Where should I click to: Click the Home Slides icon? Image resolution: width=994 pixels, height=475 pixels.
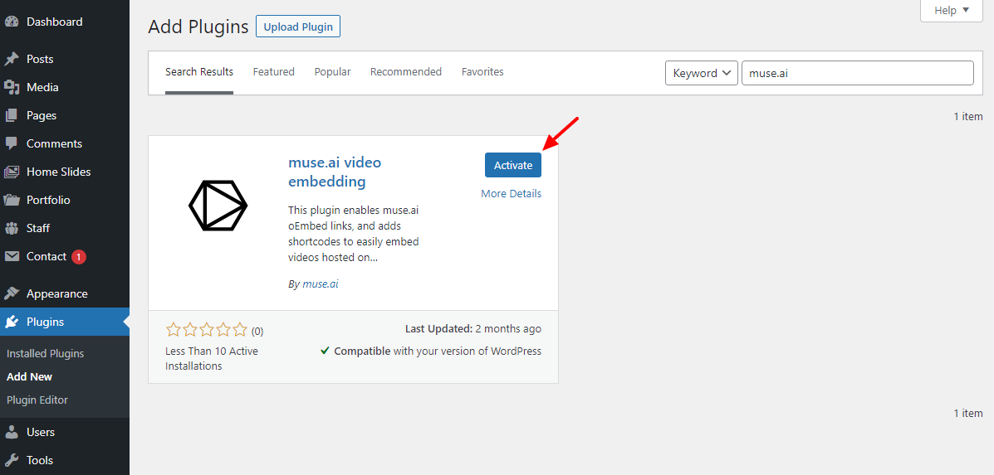pos(12,172)
